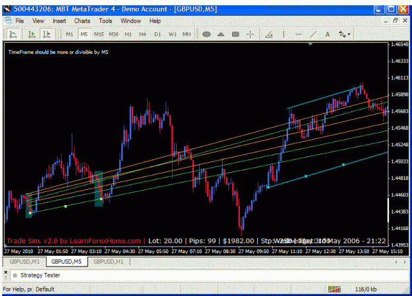Click the connection status bars icon
412x296 pixels.
click(x=334, y=289)
